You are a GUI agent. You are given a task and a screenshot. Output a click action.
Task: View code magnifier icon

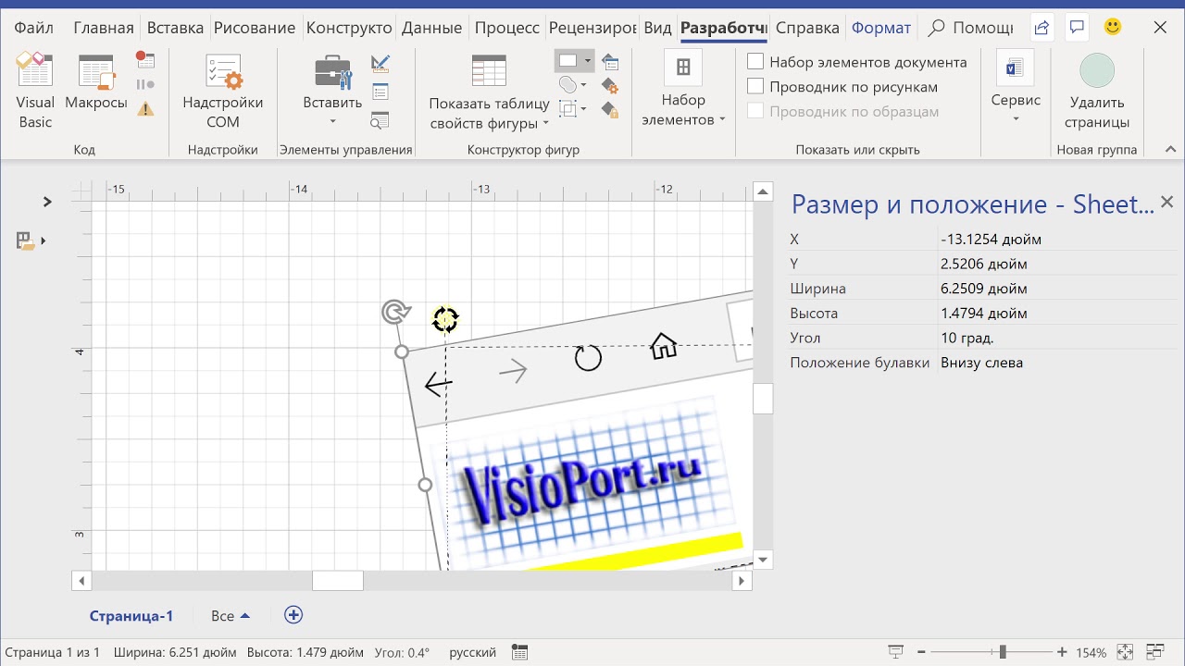(380, 120)
